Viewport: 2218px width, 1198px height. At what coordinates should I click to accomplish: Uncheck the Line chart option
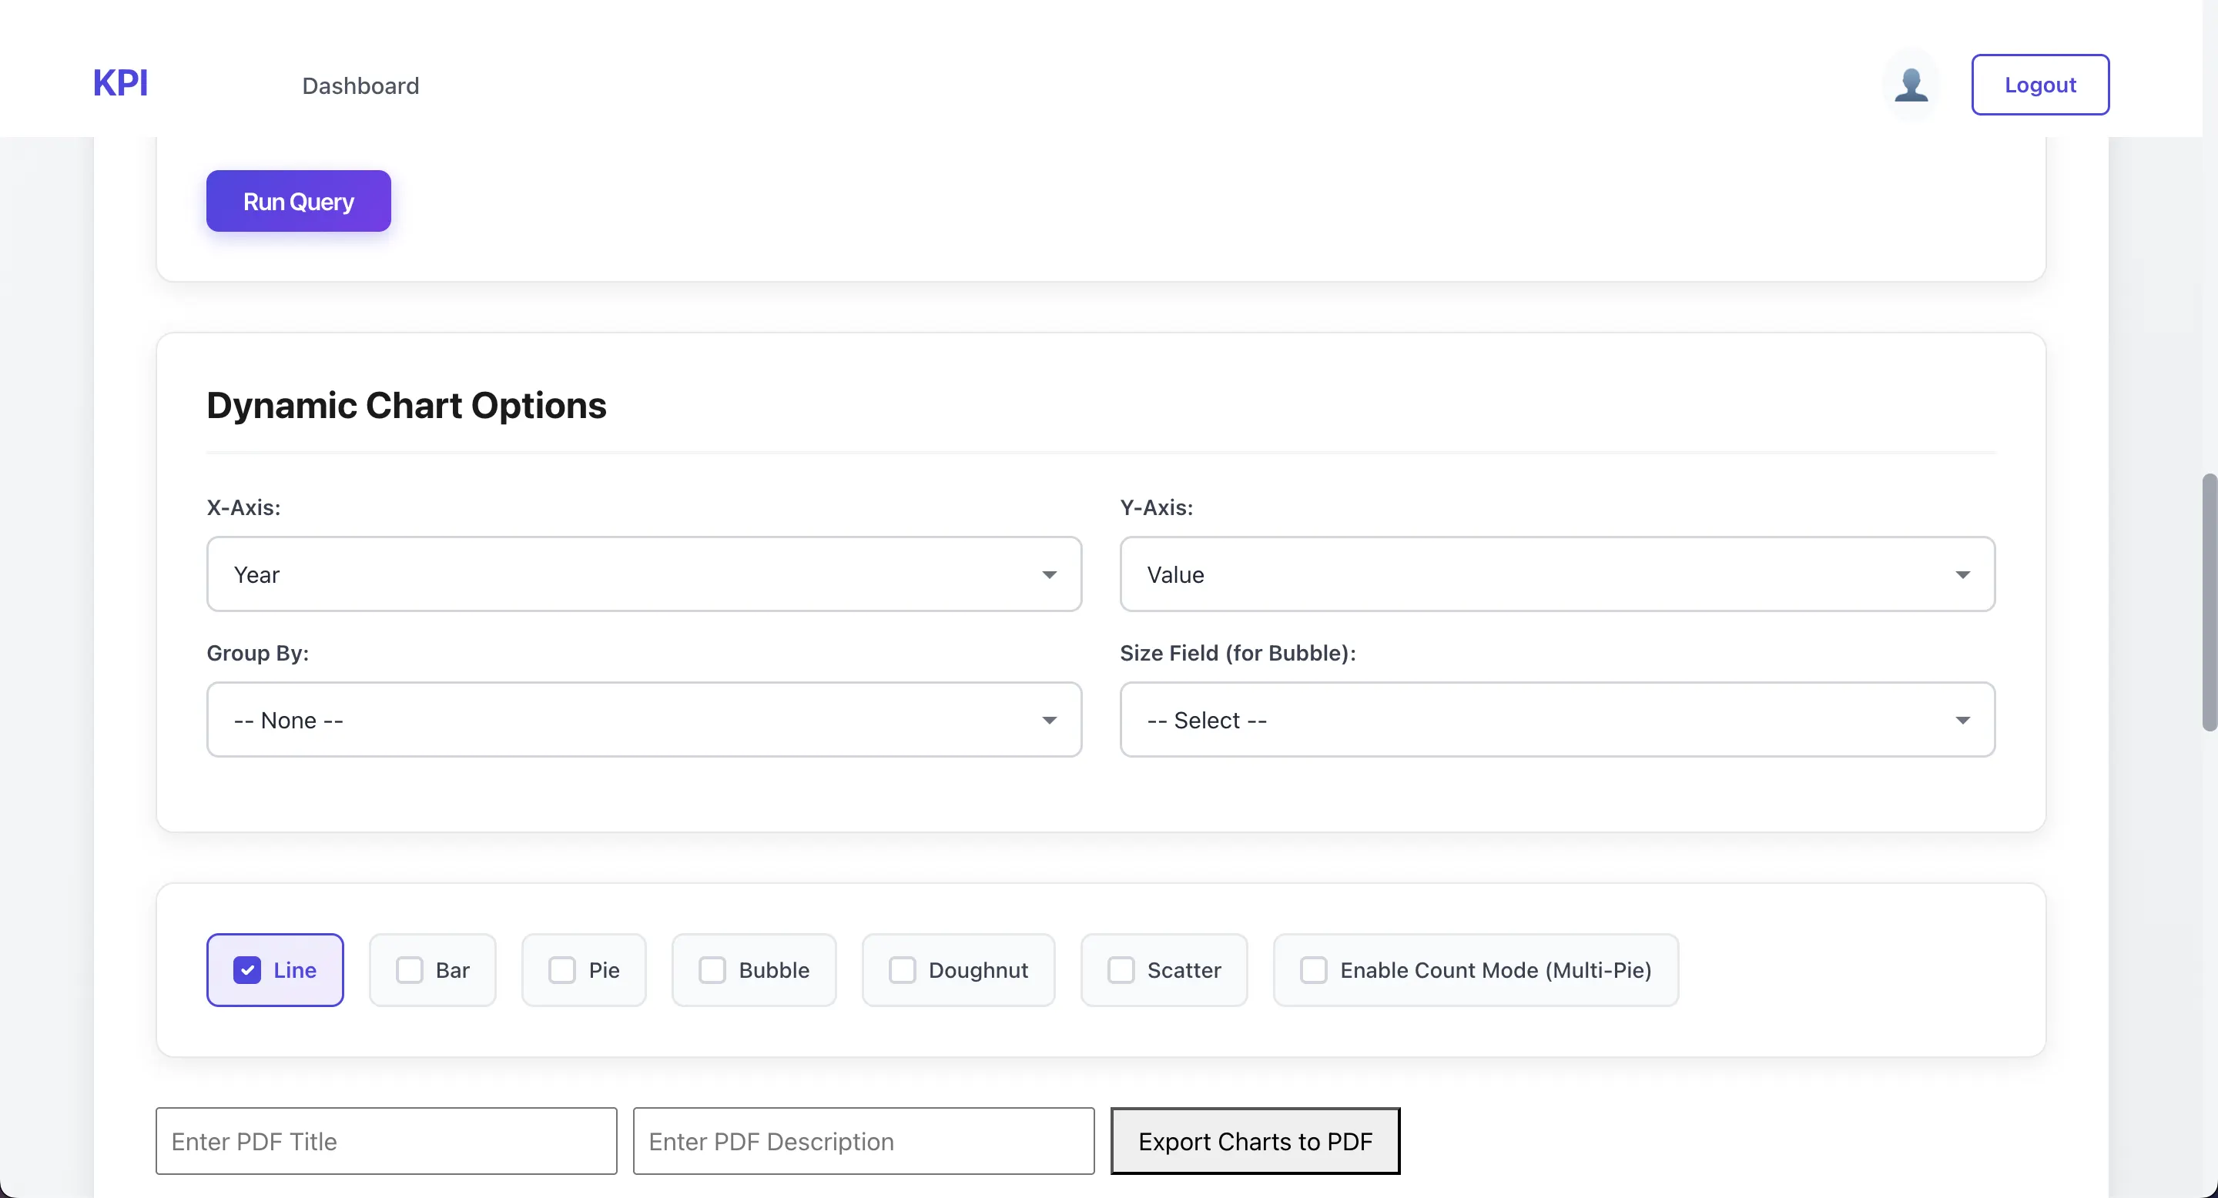click(x=247, y=970)
